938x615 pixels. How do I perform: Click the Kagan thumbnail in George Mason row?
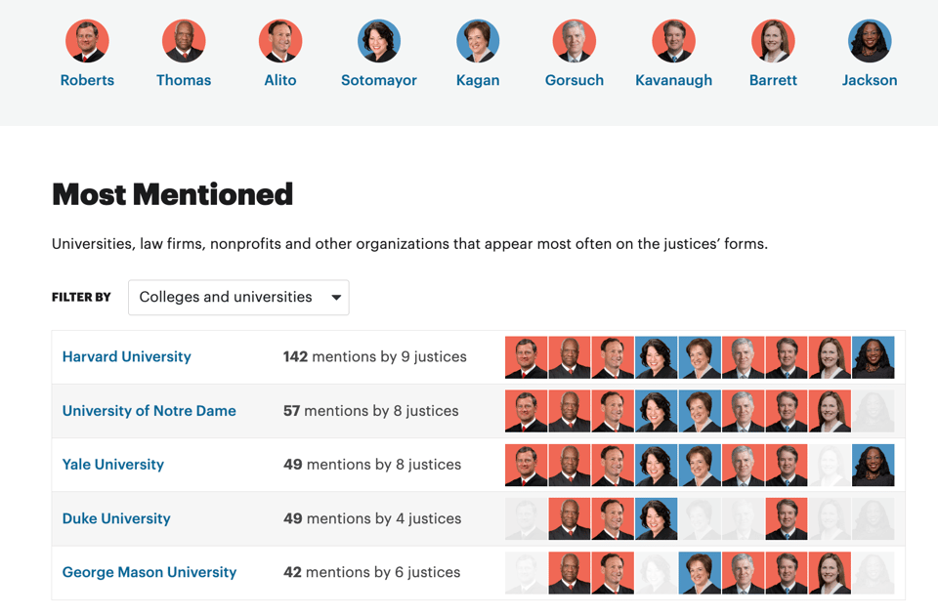(700, 572)
